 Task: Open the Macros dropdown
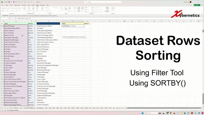pyautogui.click(x=113, y=10)
